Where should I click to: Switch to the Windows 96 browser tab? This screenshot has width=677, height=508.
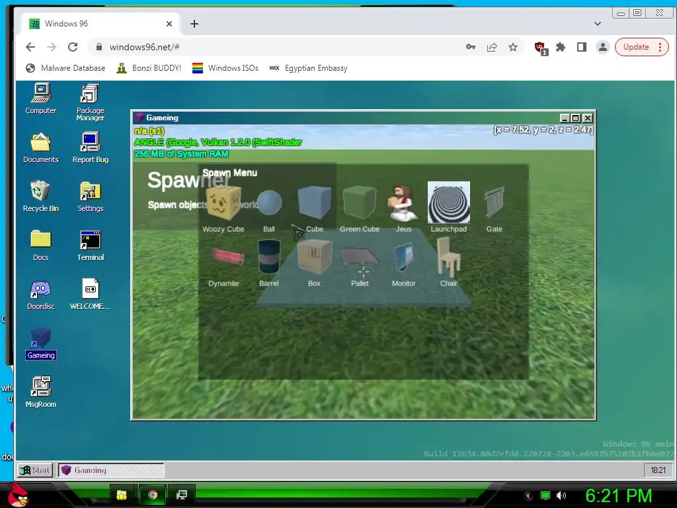(x=96, y=24)
